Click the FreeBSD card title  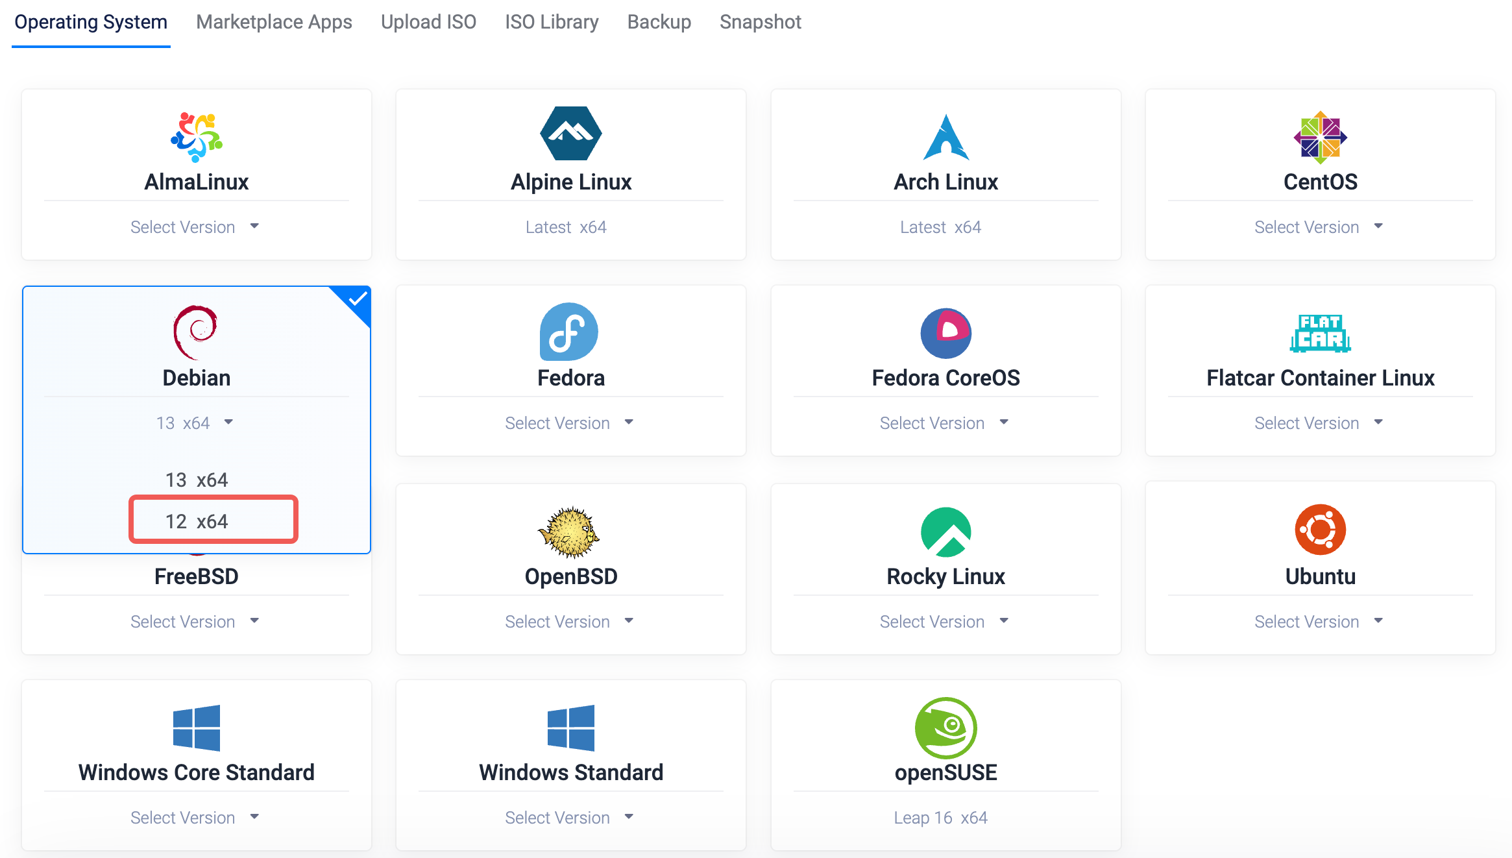point(197,576)
